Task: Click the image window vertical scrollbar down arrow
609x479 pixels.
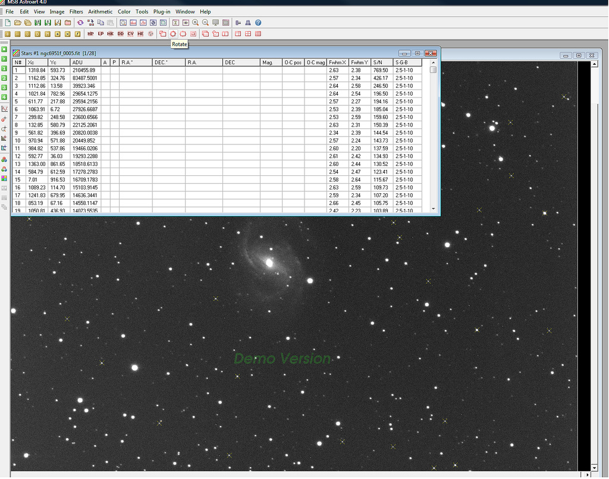Action: click(594, 467)
